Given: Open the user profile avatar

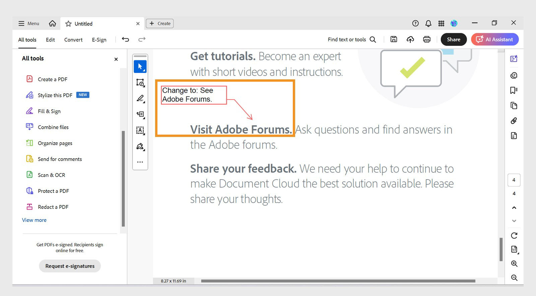Looking at the screenshot, I should [454, 23].
